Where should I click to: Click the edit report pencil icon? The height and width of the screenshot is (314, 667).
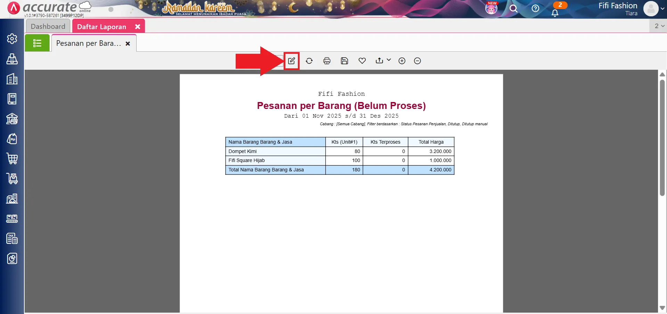[291, 61]
